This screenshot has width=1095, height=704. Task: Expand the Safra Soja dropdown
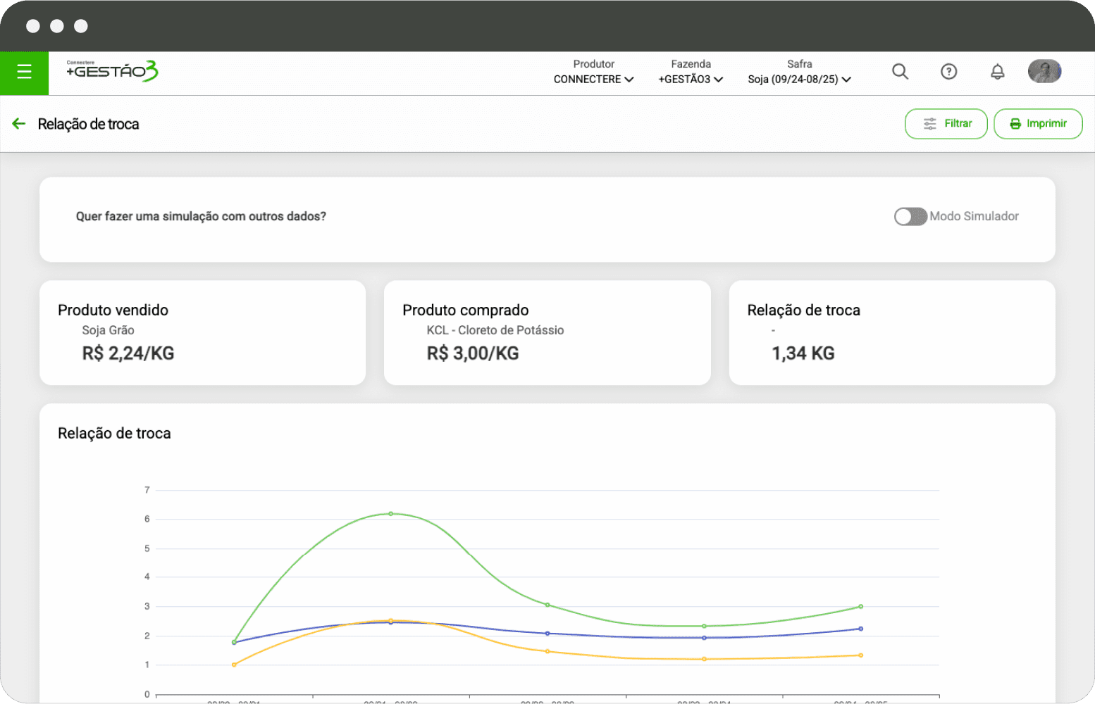[799, 79]
